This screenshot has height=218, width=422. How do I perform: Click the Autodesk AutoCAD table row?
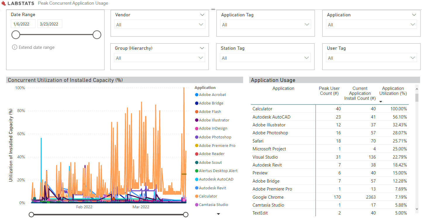[x=330, y=117]
